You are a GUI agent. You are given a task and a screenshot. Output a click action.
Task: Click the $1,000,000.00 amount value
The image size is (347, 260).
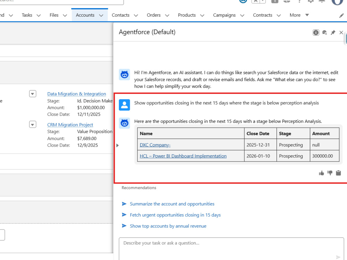[91, 107]
